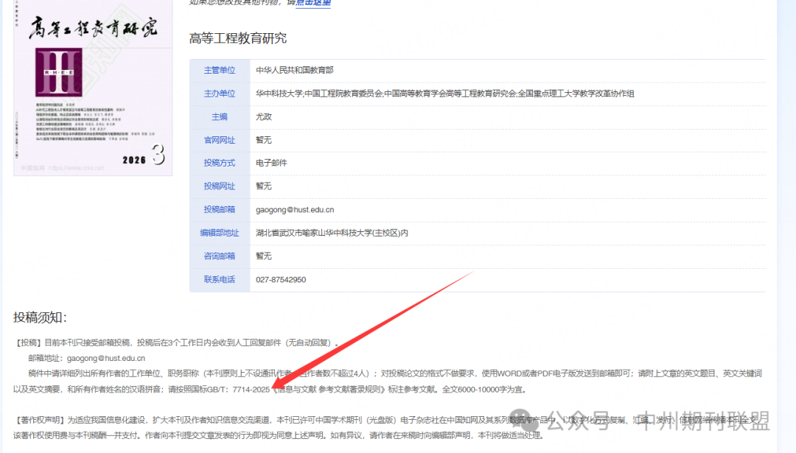Click the phone number 027-87542950
Screen dimensions: 796x453
pos(281,279)
